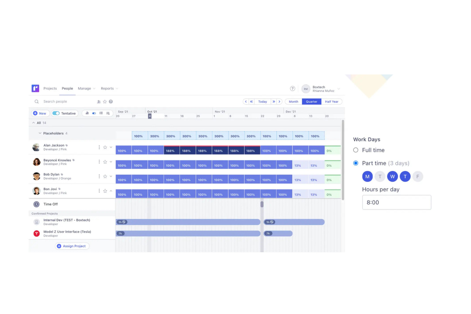471x314 pixels.
Task: Star Bon Jovi as favorite
Action: pos(105,191)
